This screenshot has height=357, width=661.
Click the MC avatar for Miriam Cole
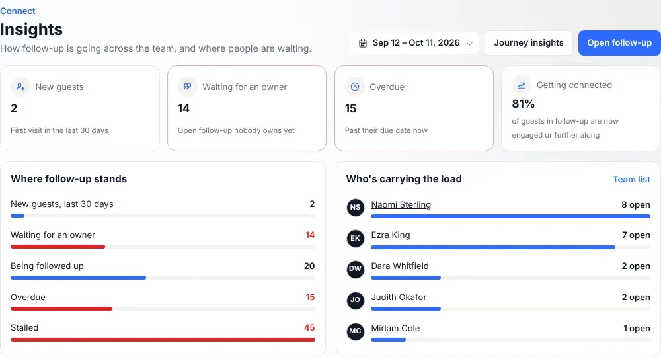tap(356, 331)
